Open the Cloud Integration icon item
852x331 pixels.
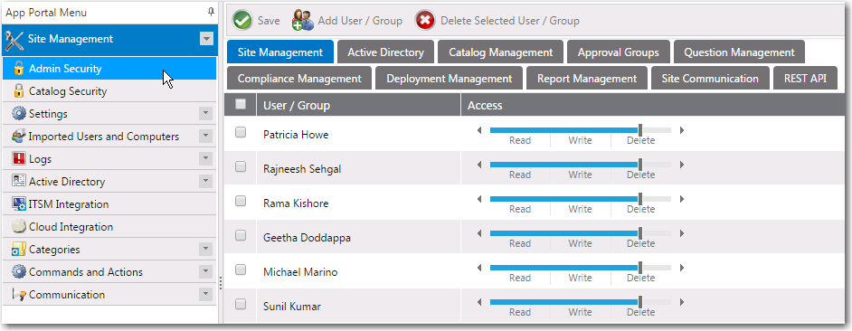coord(19,227)
